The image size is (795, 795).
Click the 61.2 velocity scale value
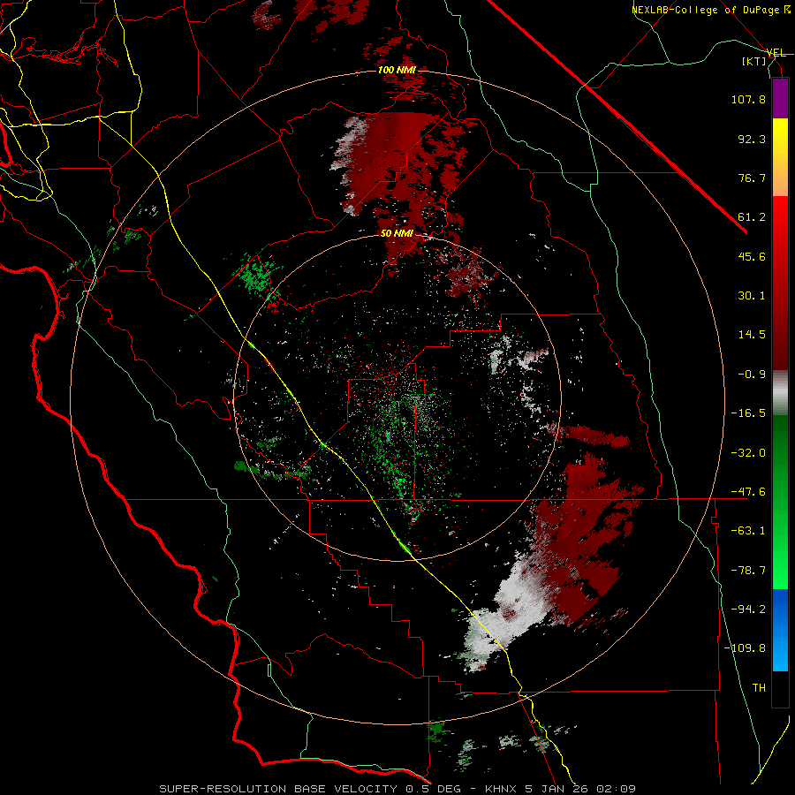click(752, 217)
